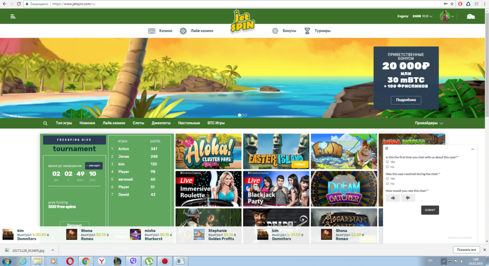
Task: Click the search magnifier in the category bar
Action: pos(45,123)
